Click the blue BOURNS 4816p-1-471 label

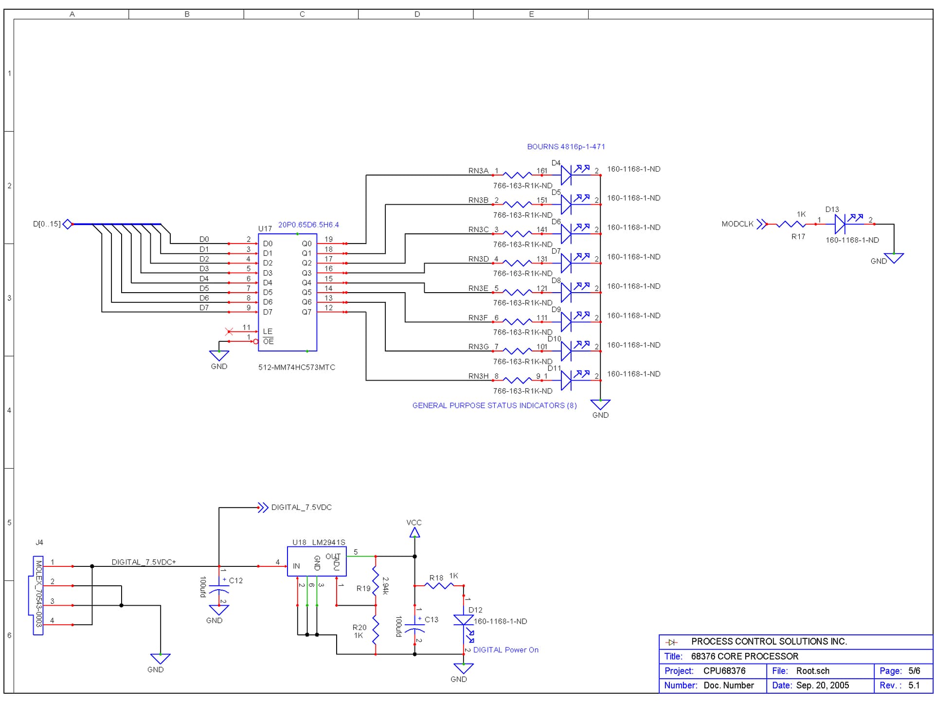pos(566,146)
